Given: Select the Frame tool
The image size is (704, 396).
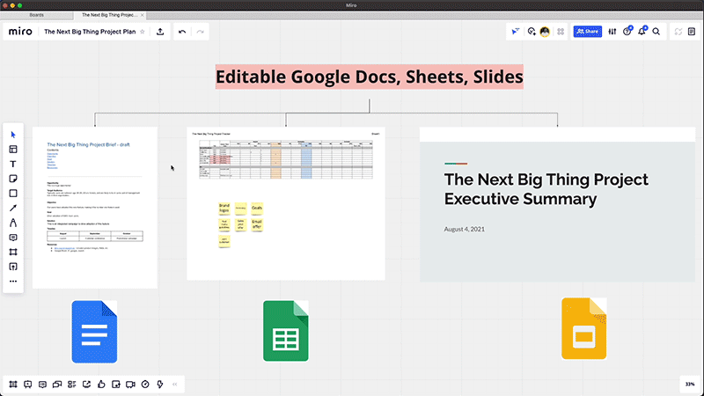Looking at the screenshot, I should point(13,252).
